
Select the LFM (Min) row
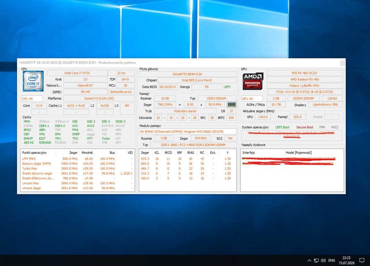pos(78,159)
